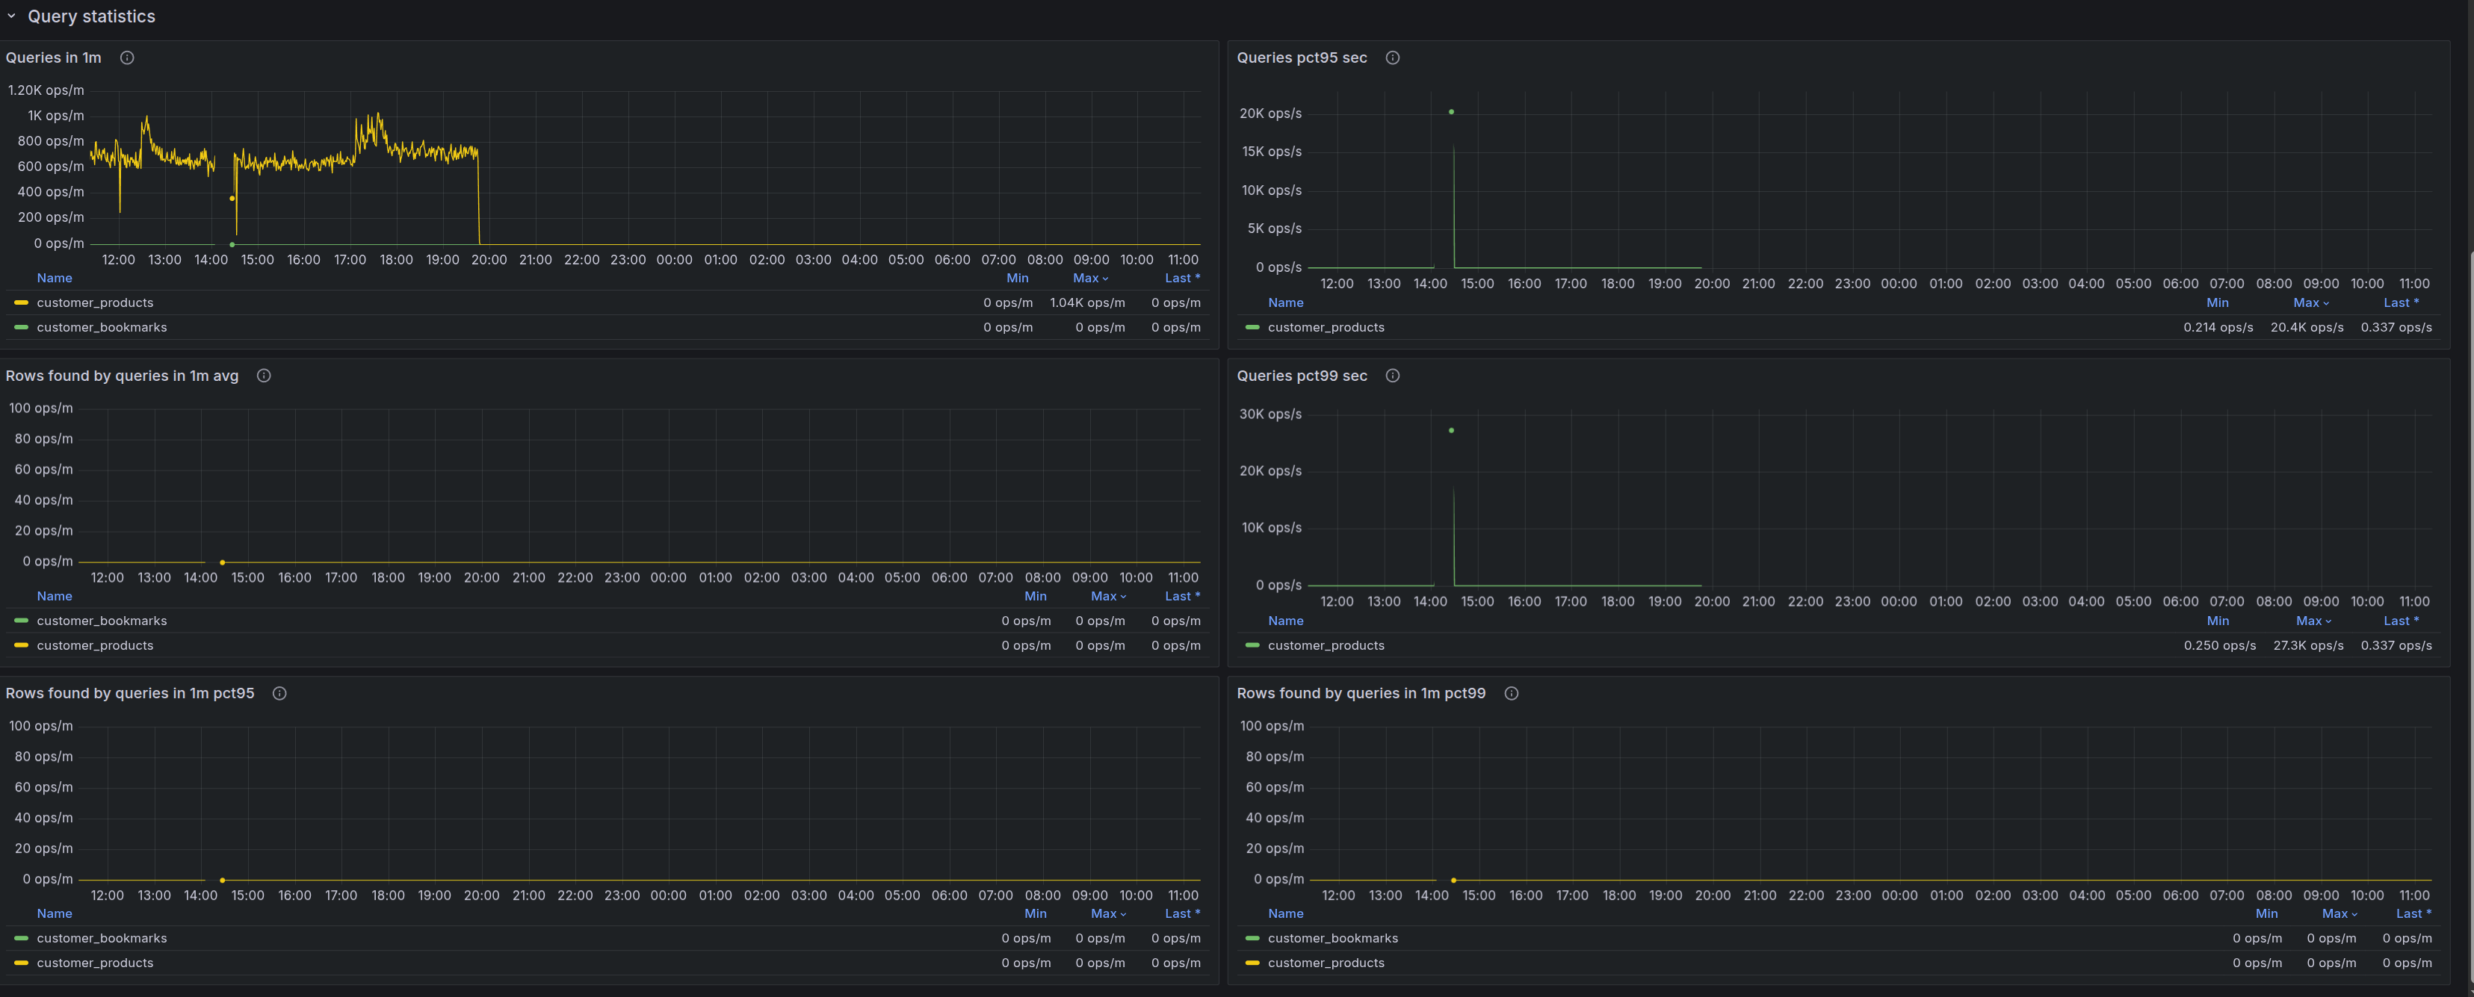Sort Queries in 1m legend by Min

click(x=1017, y=279)
